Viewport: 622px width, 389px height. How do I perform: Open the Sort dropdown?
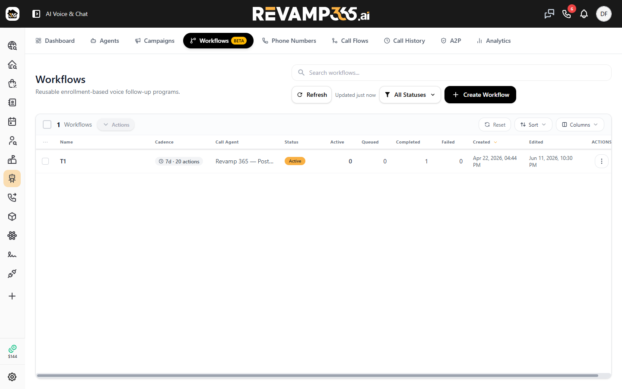[x=533, y=124]
